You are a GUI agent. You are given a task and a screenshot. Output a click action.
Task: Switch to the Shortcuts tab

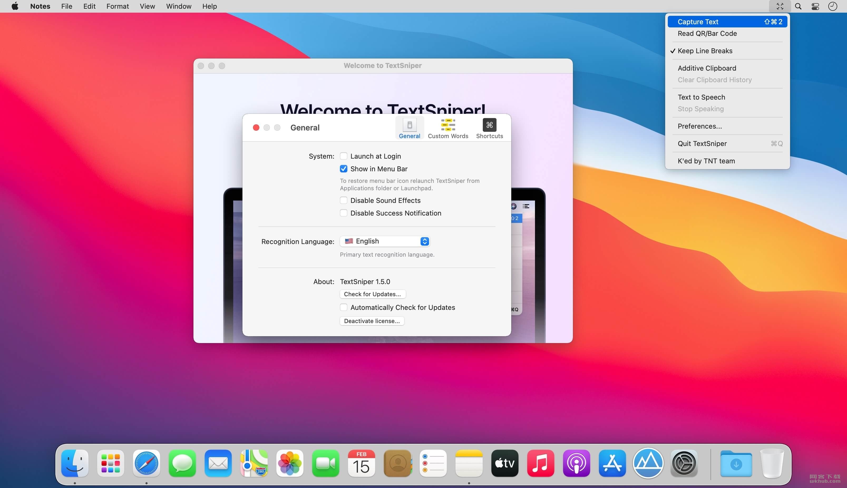[489, 128]
